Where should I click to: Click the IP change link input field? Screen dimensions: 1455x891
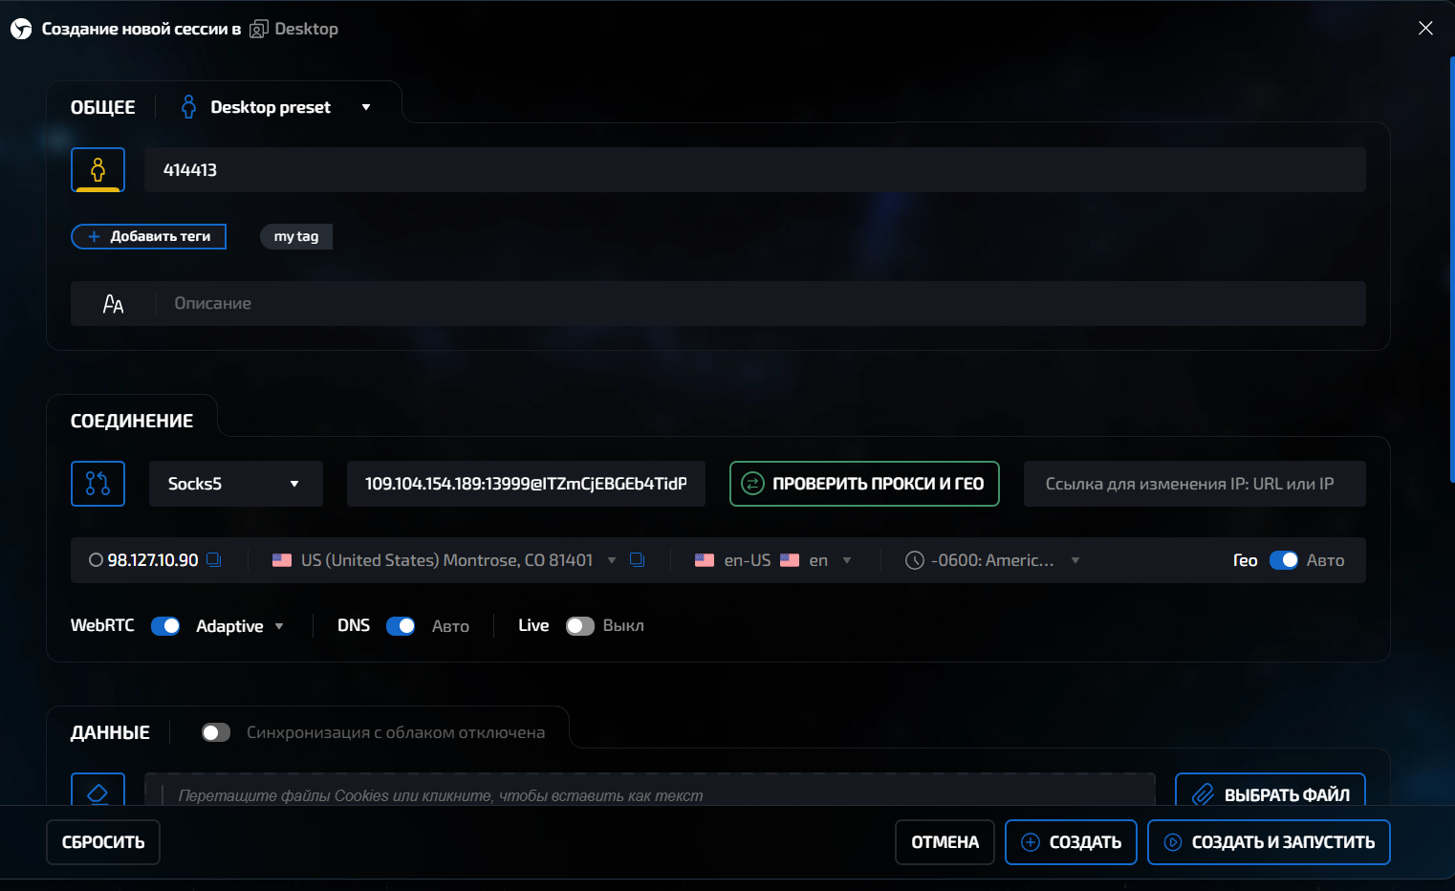point(1194,484)
